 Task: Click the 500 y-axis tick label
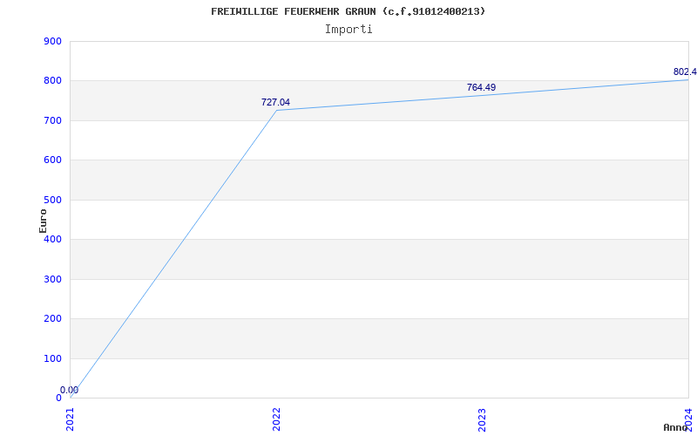pyautogui.click(x=52, y=200)
